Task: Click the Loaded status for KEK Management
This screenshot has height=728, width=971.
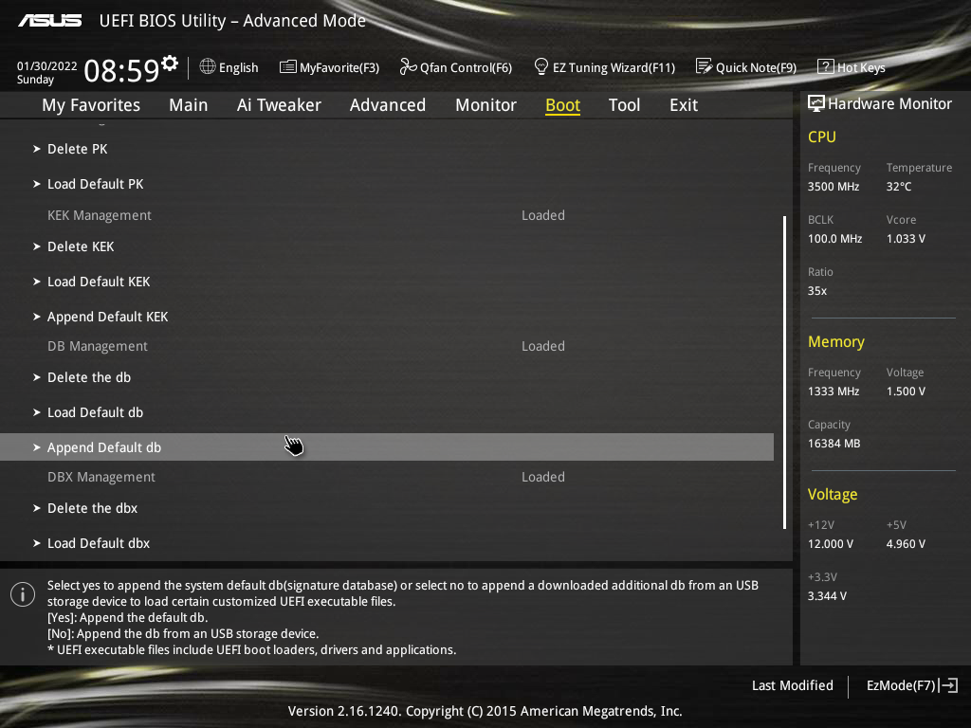Action: coord(543,215)
